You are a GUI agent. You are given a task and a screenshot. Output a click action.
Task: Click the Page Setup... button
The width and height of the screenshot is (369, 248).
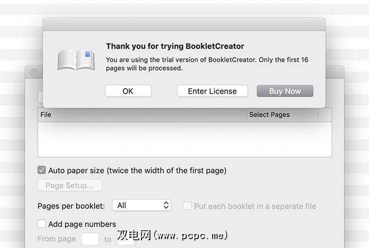[x=69, y=186]
